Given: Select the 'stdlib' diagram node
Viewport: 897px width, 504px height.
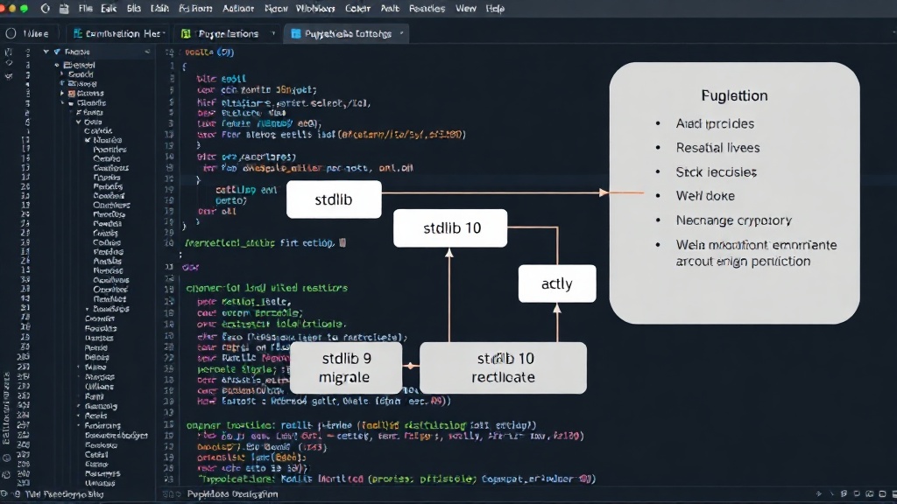Looking at the screenshot, I should 334,199.
